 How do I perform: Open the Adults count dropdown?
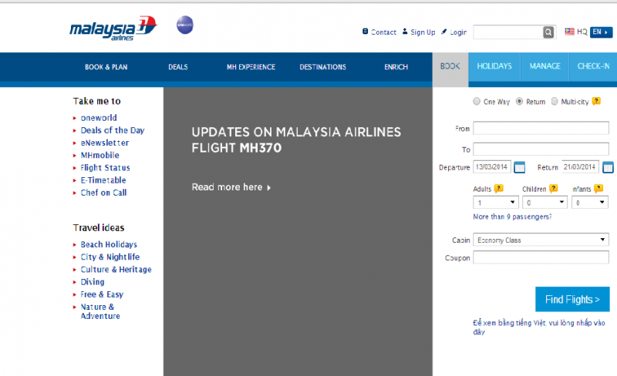[x=496, y=203]
